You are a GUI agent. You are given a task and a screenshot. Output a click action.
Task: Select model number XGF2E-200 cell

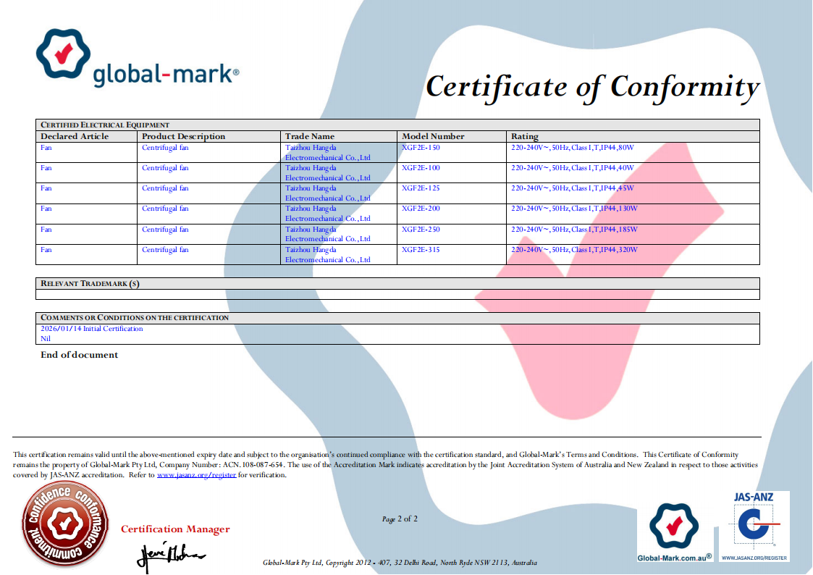pyautogui.click(x=421, y=209)
